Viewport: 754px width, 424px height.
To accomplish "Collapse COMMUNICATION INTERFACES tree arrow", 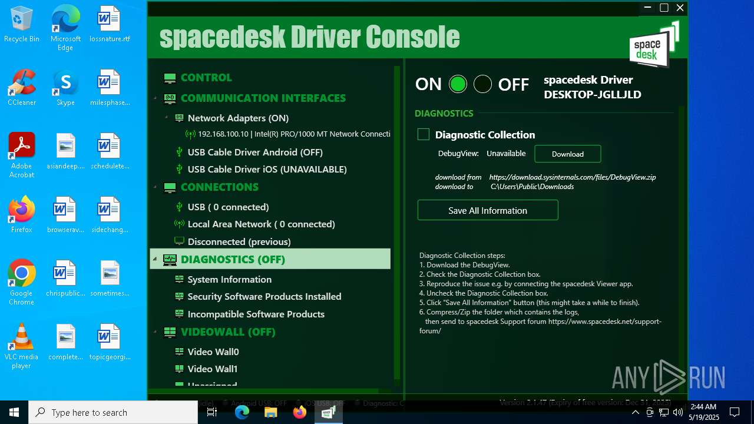I will pos(156,98).
